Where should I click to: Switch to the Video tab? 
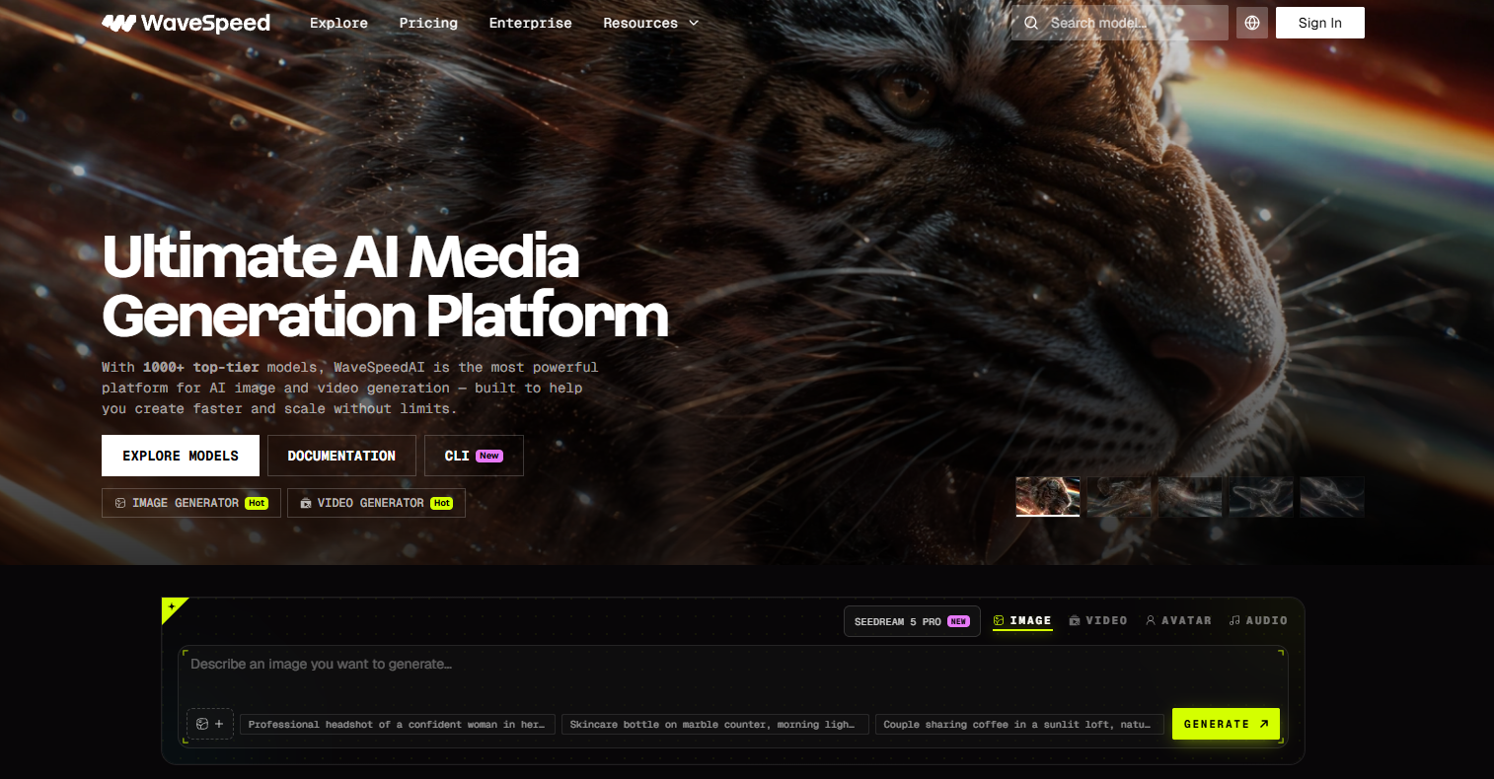[x=1098, y=620]
